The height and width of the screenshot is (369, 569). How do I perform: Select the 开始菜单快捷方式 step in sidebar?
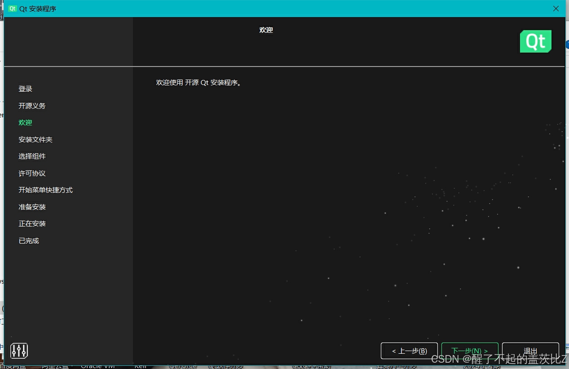point(45,190)
